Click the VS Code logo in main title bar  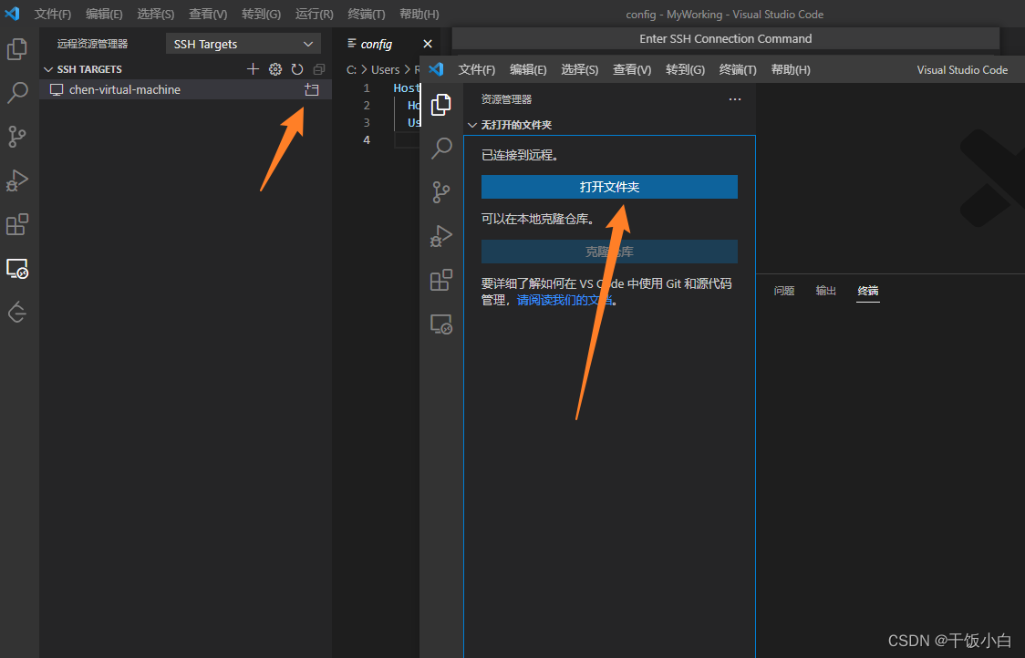coord(12,13)
